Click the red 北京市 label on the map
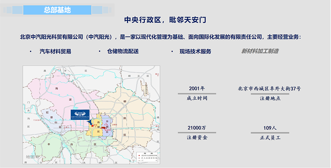Screen dimensions: 331x168 (x=108, y=130)
